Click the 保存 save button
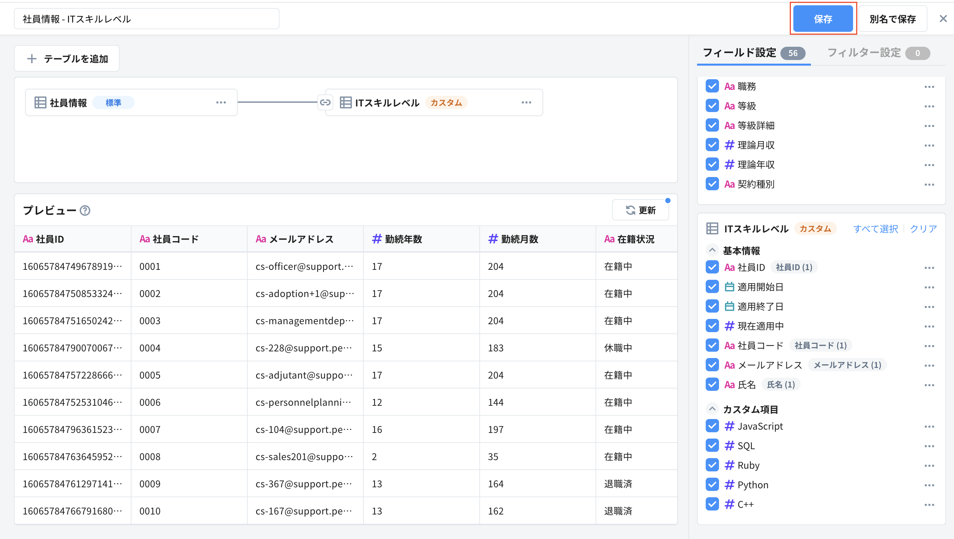Viewport: 954px width, 539px height. point(823,19)
